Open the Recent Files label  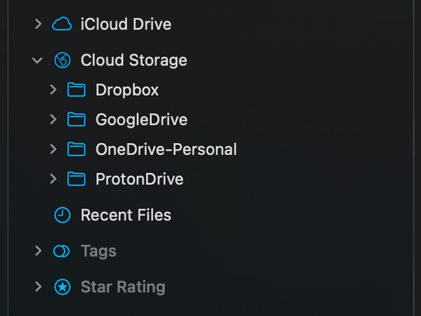(126, 215)
